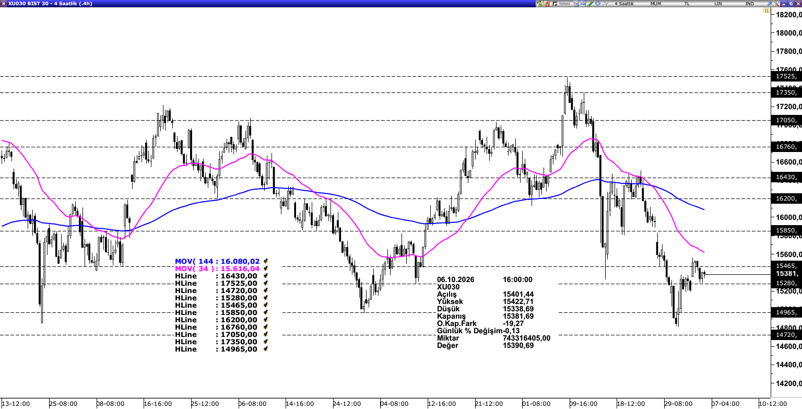Click the 14720 price tag on right axis
The height and width of the screenshot is (409, 802).
786,335
